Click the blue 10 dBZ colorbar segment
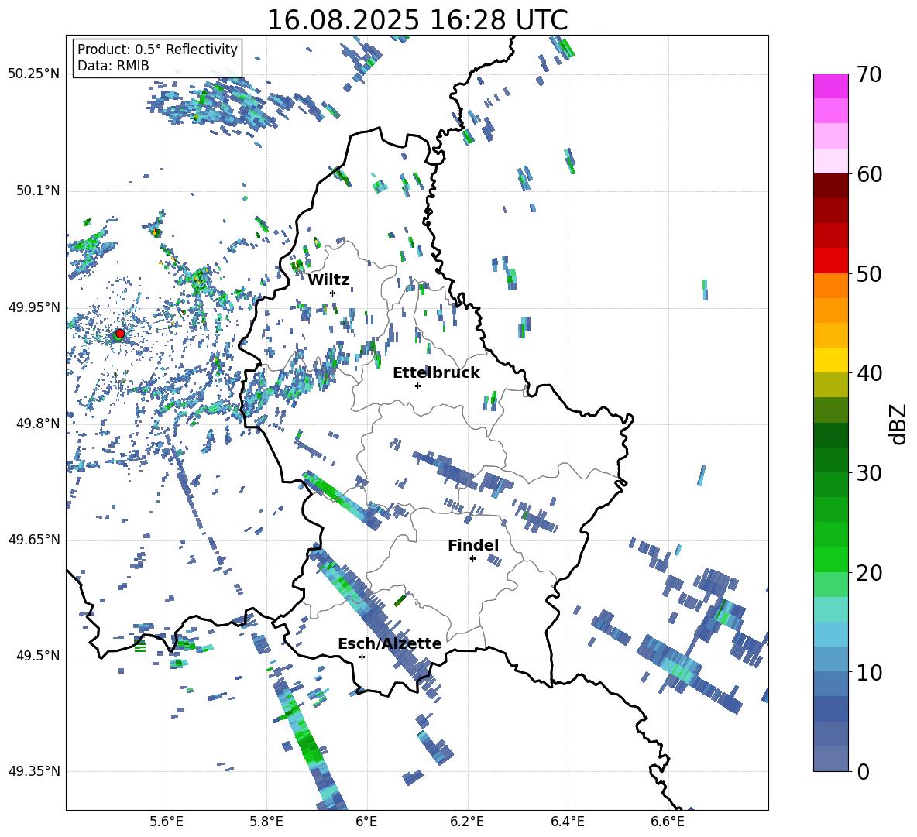Viewport: 917px width, 837px height. click(x=830, y=683)
